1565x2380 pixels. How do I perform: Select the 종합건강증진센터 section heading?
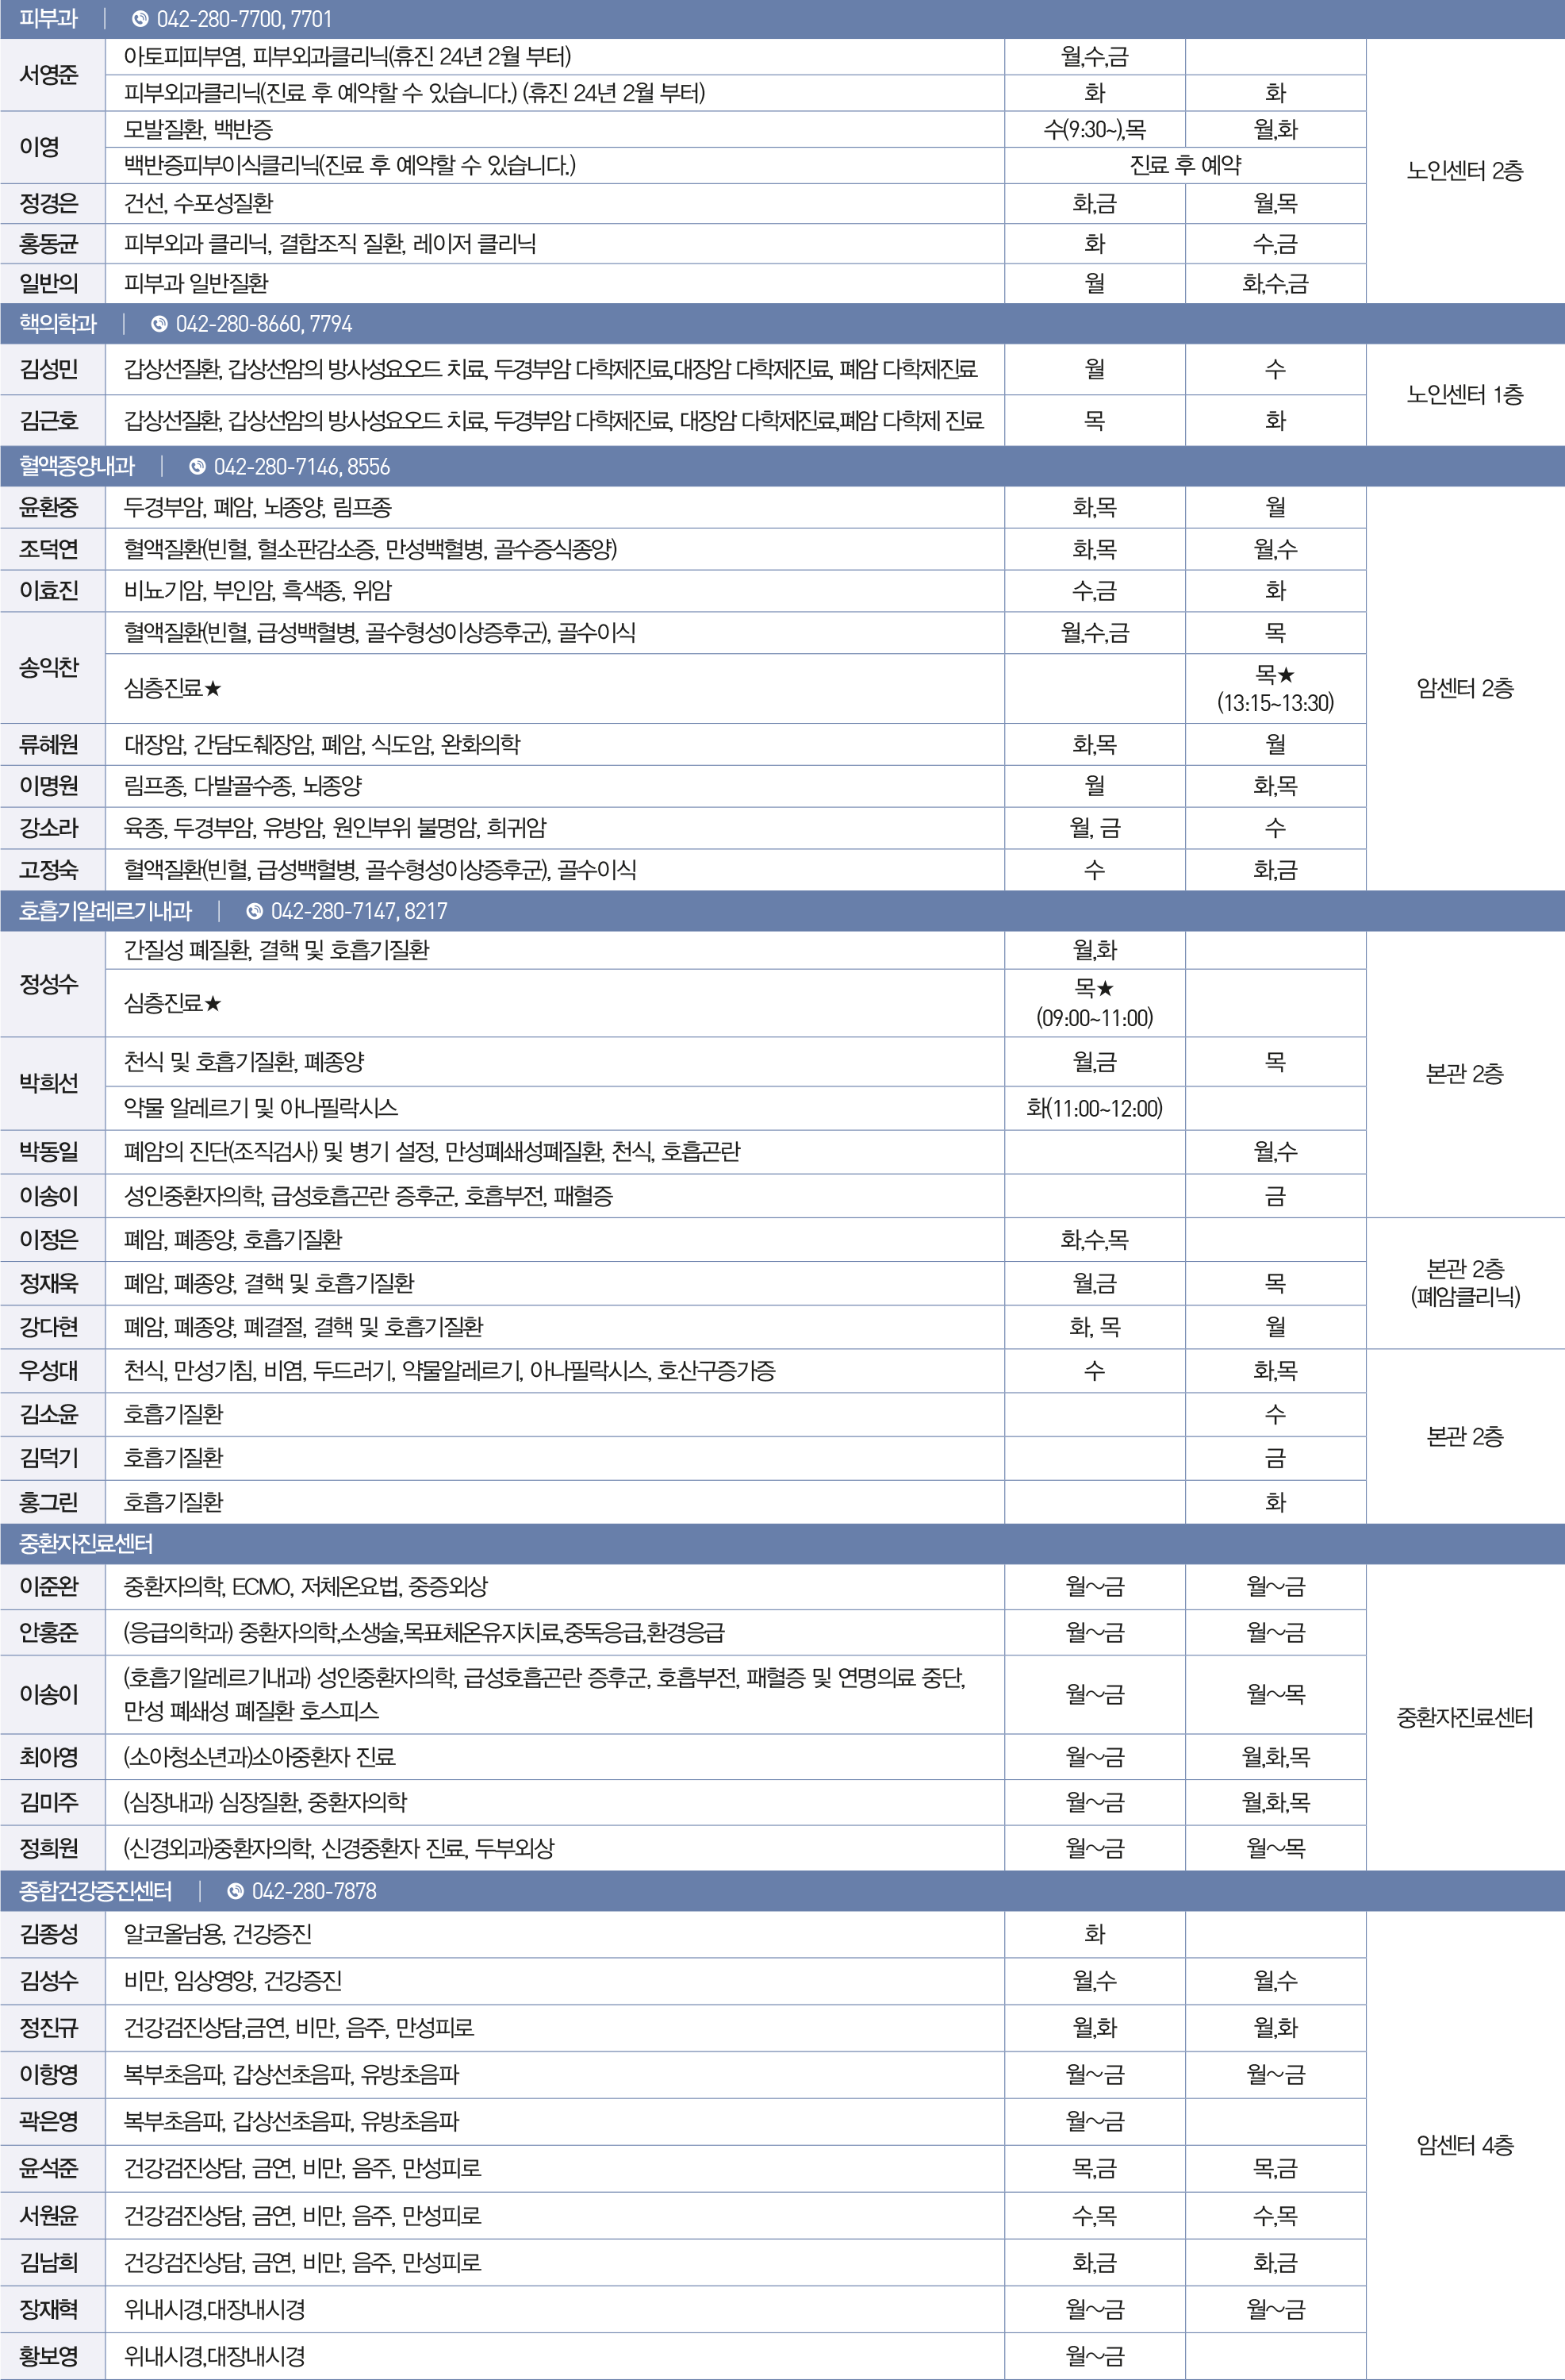point(96,1891)
